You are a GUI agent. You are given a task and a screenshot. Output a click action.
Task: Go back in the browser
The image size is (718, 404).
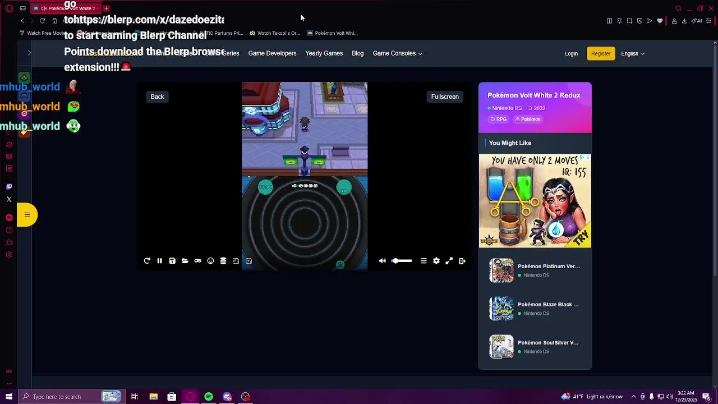coord(22,21)
